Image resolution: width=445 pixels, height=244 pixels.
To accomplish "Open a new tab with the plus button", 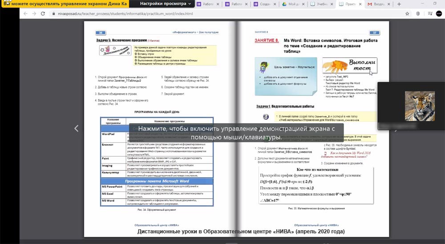I will tap(399, 4).
